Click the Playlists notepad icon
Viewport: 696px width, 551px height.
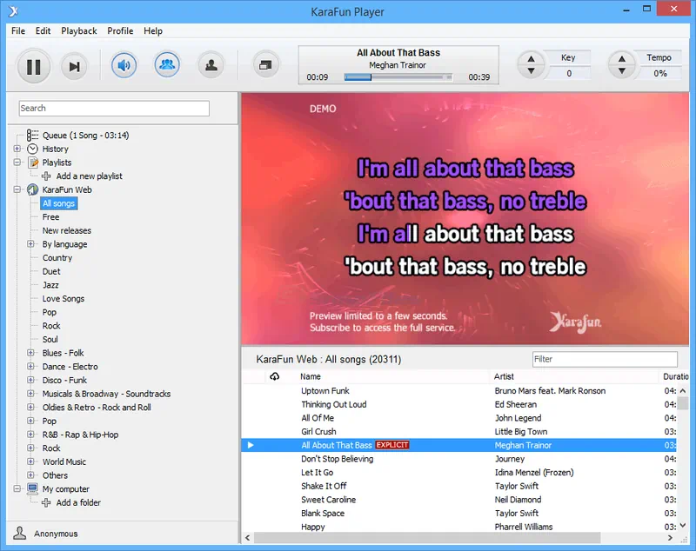33,163
